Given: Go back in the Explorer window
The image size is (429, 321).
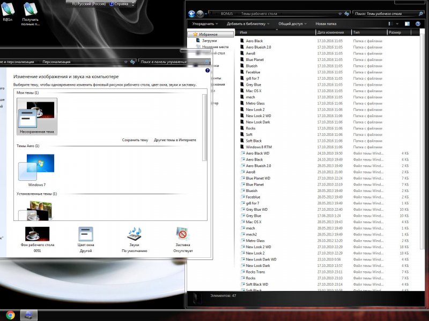Looking at the screenshot, I should (x=192, y=14).
